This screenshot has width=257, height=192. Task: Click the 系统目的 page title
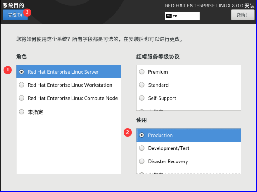(x=13, y=5)
